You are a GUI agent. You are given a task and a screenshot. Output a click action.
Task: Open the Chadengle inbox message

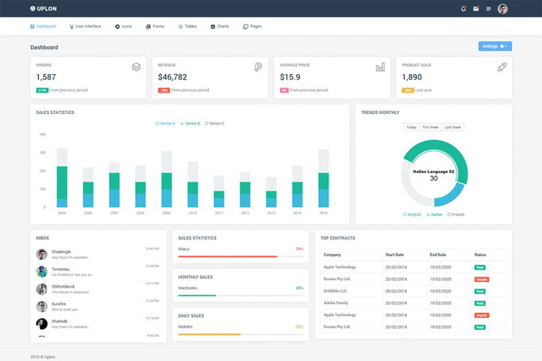[98, 254]
